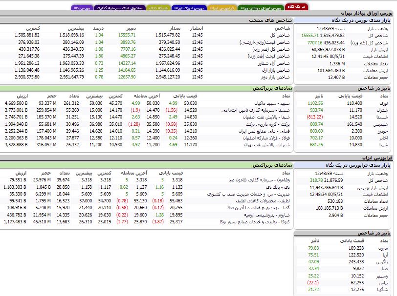
Task: Select 'شاخص بازار دوم' index row
Action: pos(146,77)
